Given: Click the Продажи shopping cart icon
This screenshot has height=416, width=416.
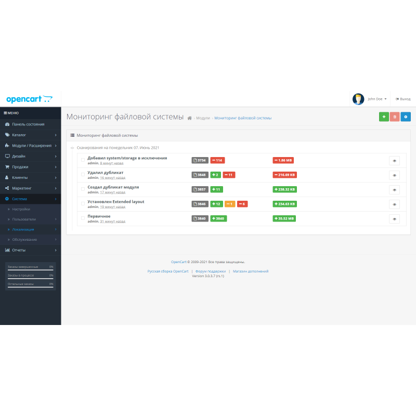Looking at the screenshot, I should coord(7,166).
